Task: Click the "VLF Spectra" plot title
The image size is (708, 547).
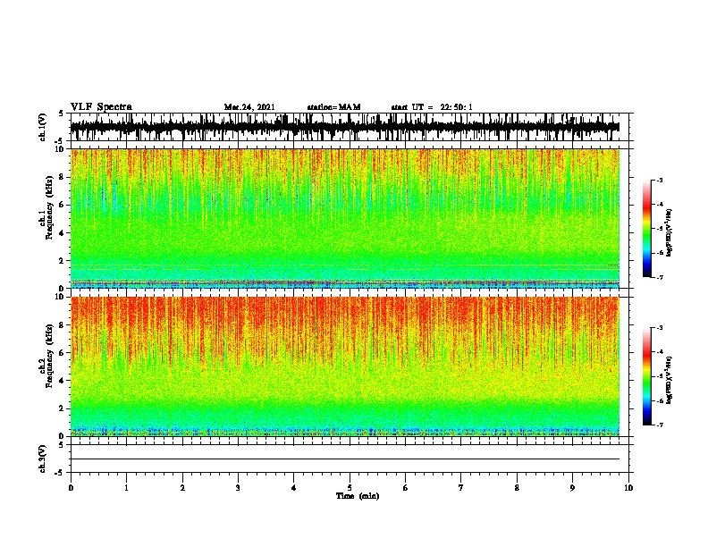Action: click(x=101, y=107)
